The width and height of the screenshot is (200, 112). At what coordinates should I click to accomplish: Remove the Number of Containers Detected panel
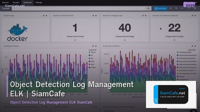click(x=195, y=16)
